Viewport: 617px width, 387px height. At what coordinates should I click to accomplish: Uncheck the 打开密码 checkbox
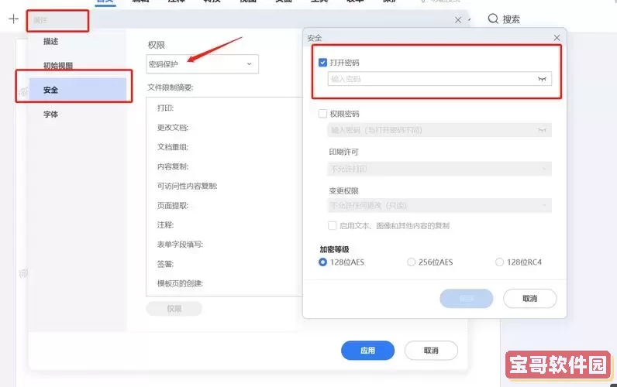point(323,62)
